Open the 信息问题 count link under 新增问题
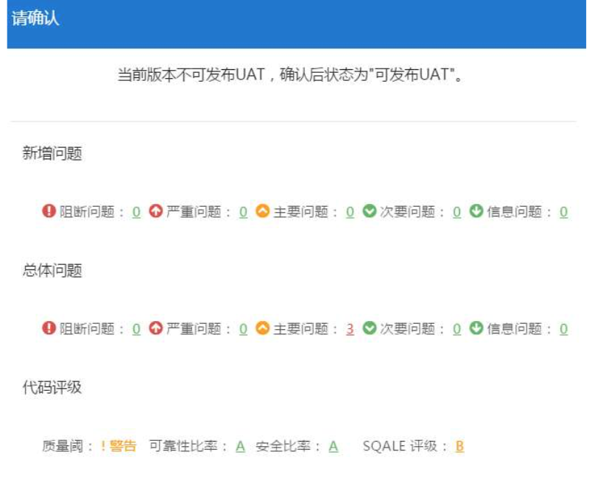Screen dimensions: 589x491 564,212
